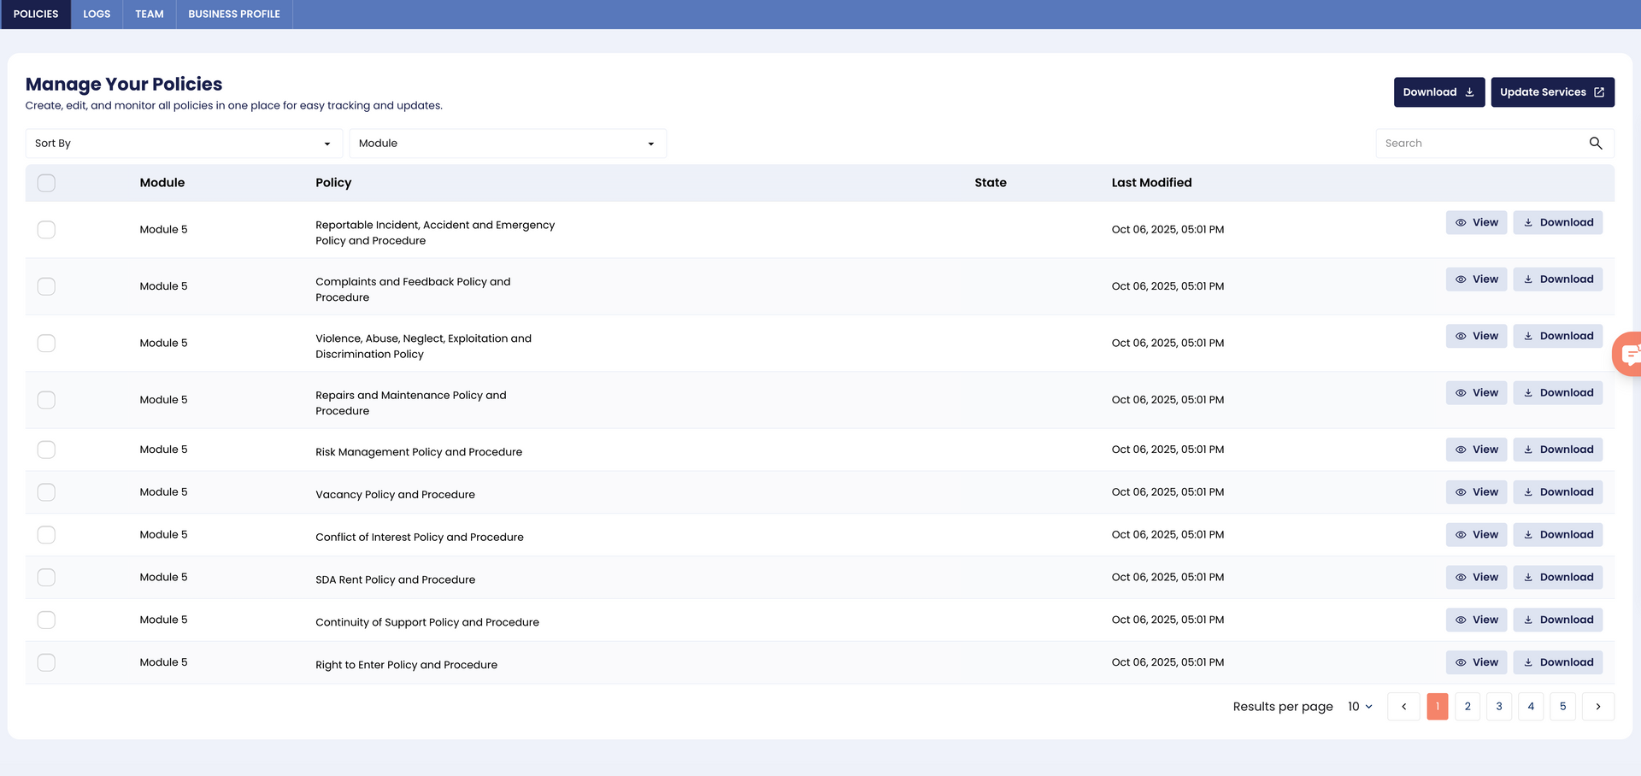View the Conflict of Interest Policy
The height and width of the screenshot is (776, 1641).
tap(1476, 535)
